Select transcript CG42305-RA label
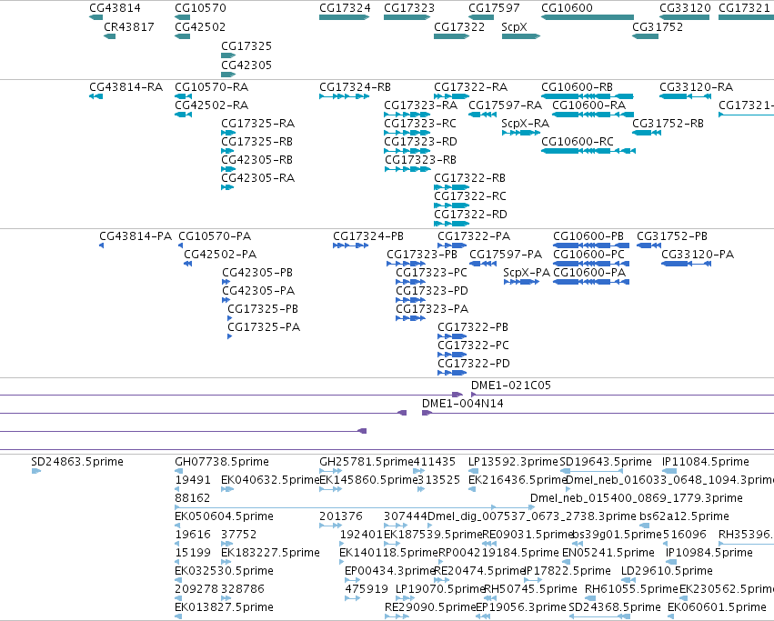Screen dimensions: 774x621 [257, 177]
